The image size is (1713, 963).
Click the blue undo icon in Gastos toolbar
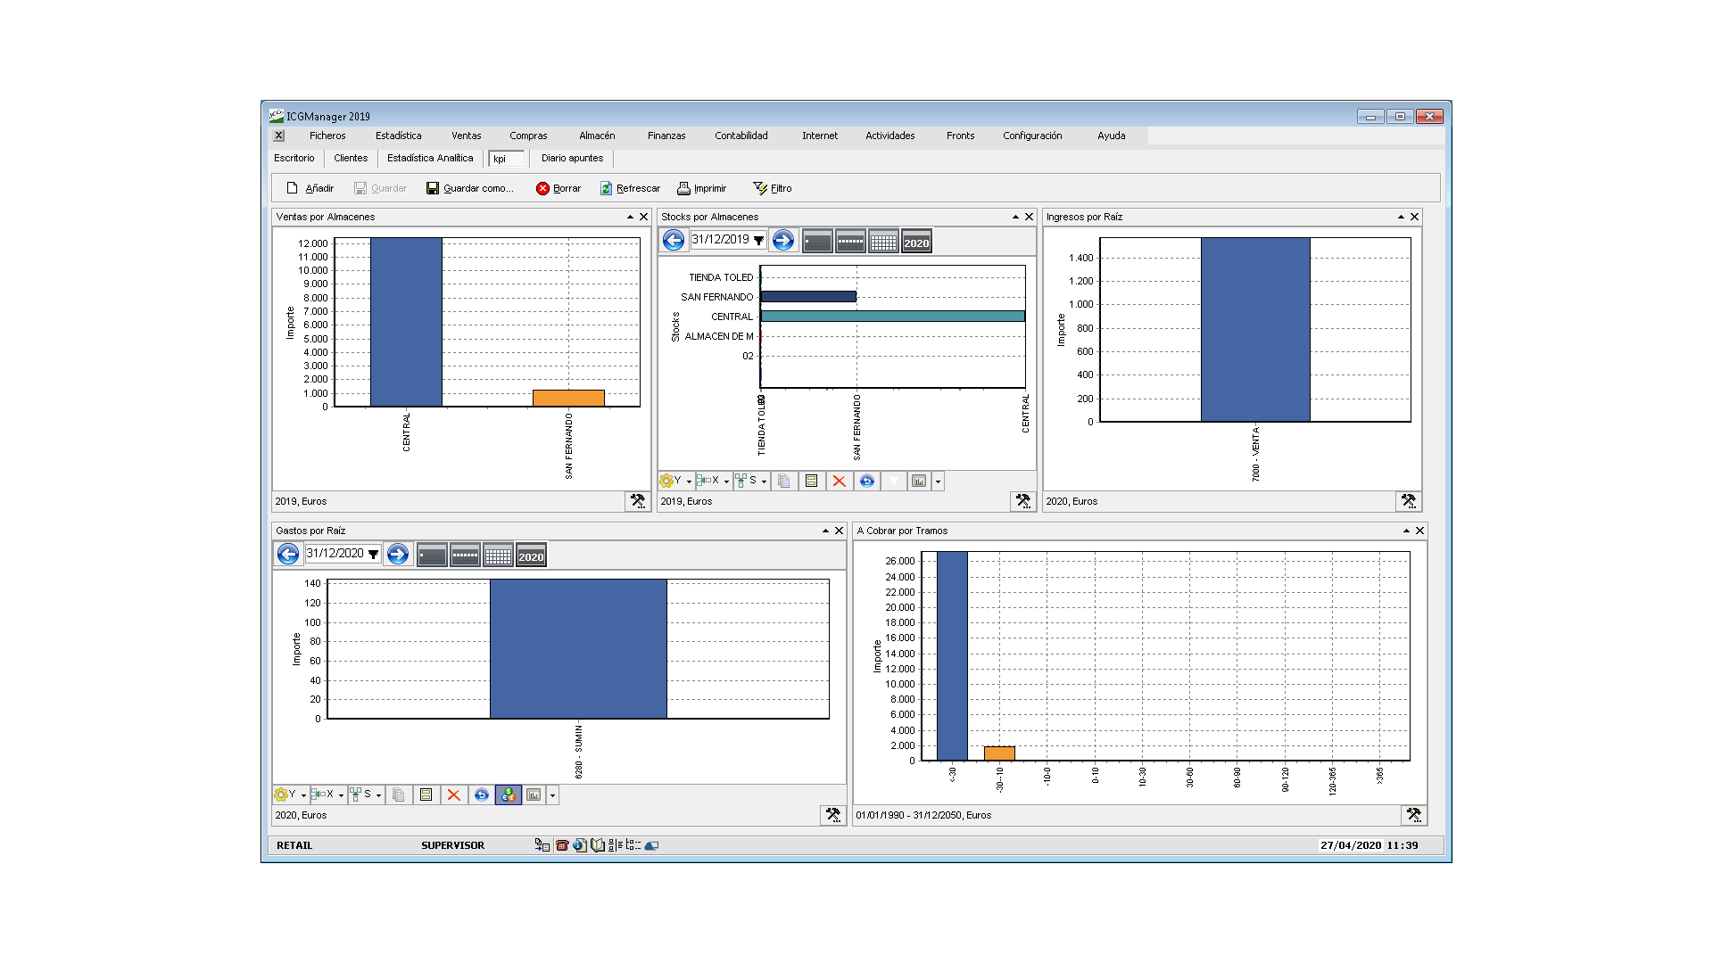(481, 794)
